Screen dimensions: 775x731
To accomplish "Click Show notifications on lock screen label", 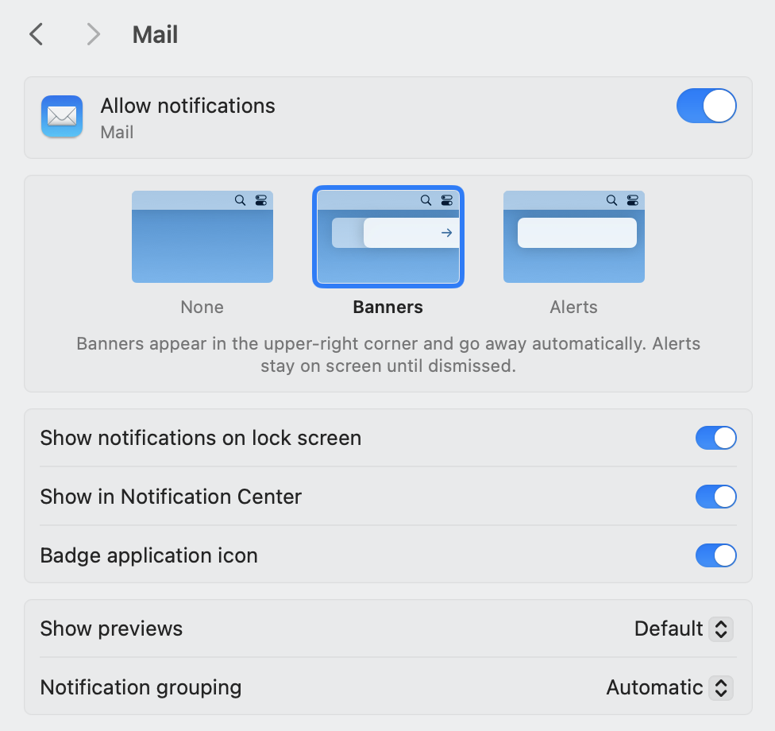I will click(201, 439).
